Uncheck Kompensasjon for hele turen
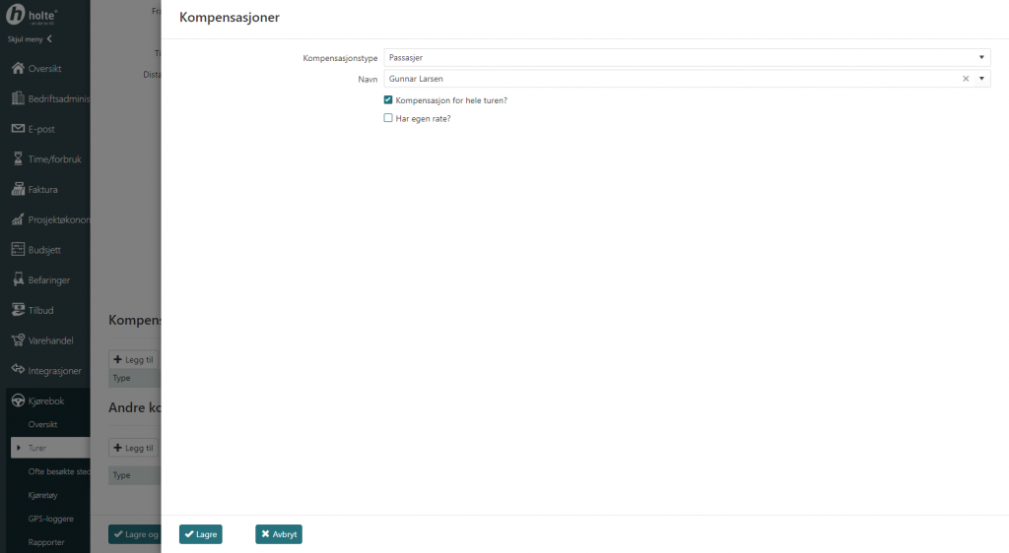 pos(388,100)
